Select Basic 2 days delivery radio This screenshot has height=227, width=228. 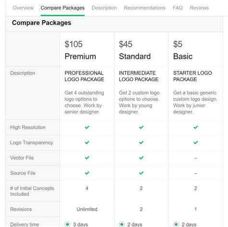(x=176, y=224)
